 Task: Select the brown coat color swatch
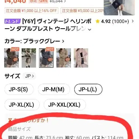click(x=11, y=58)
